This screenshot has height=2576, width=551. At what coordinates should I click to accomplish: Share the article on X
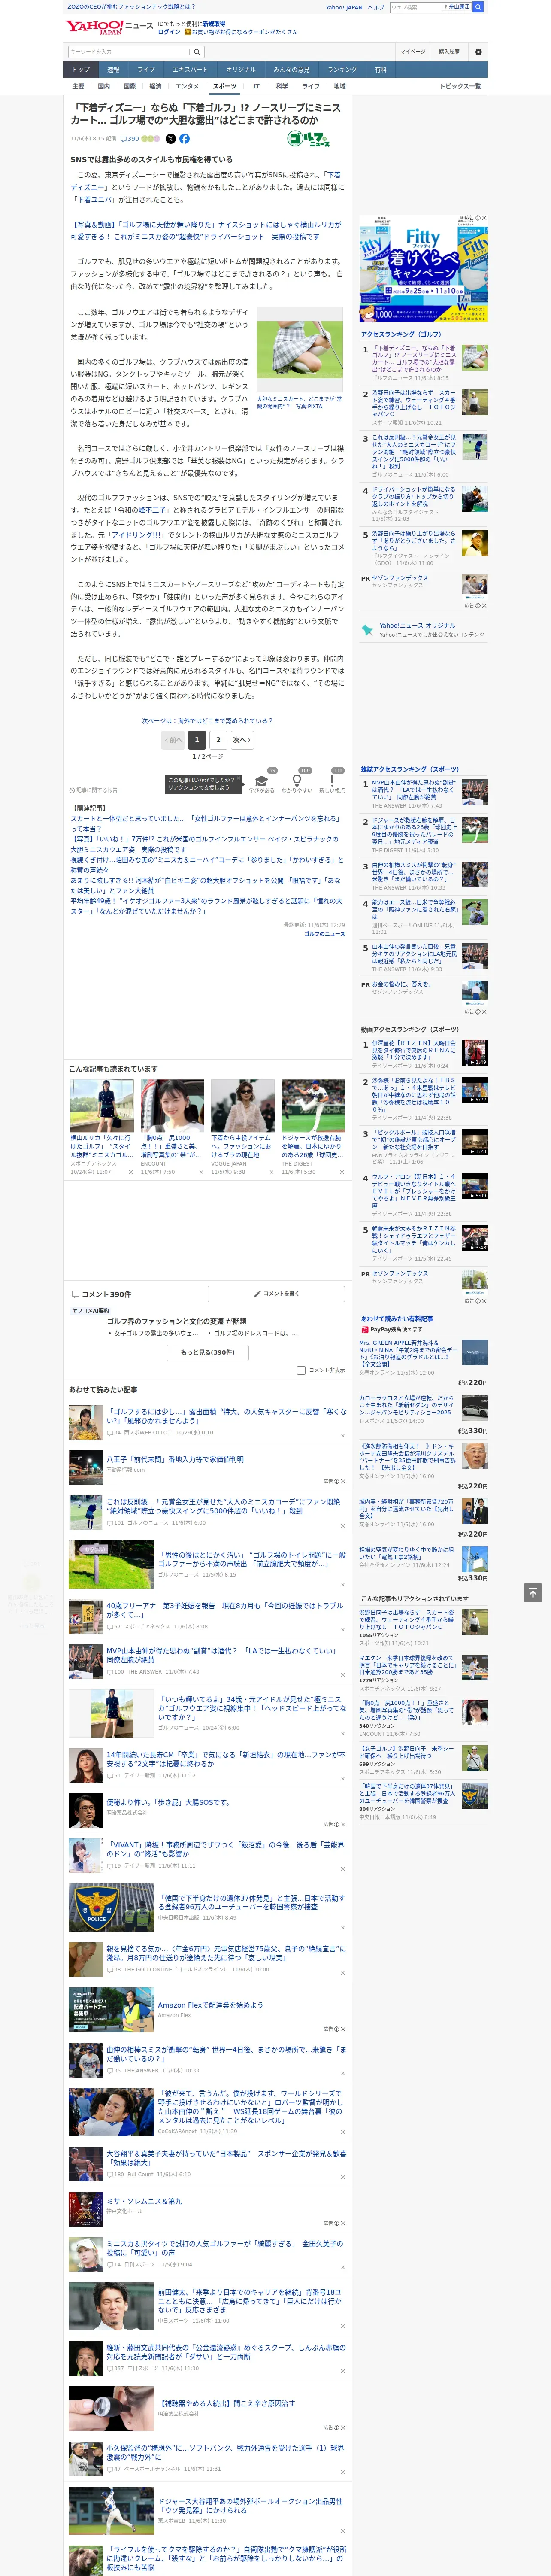pos(170,139)
